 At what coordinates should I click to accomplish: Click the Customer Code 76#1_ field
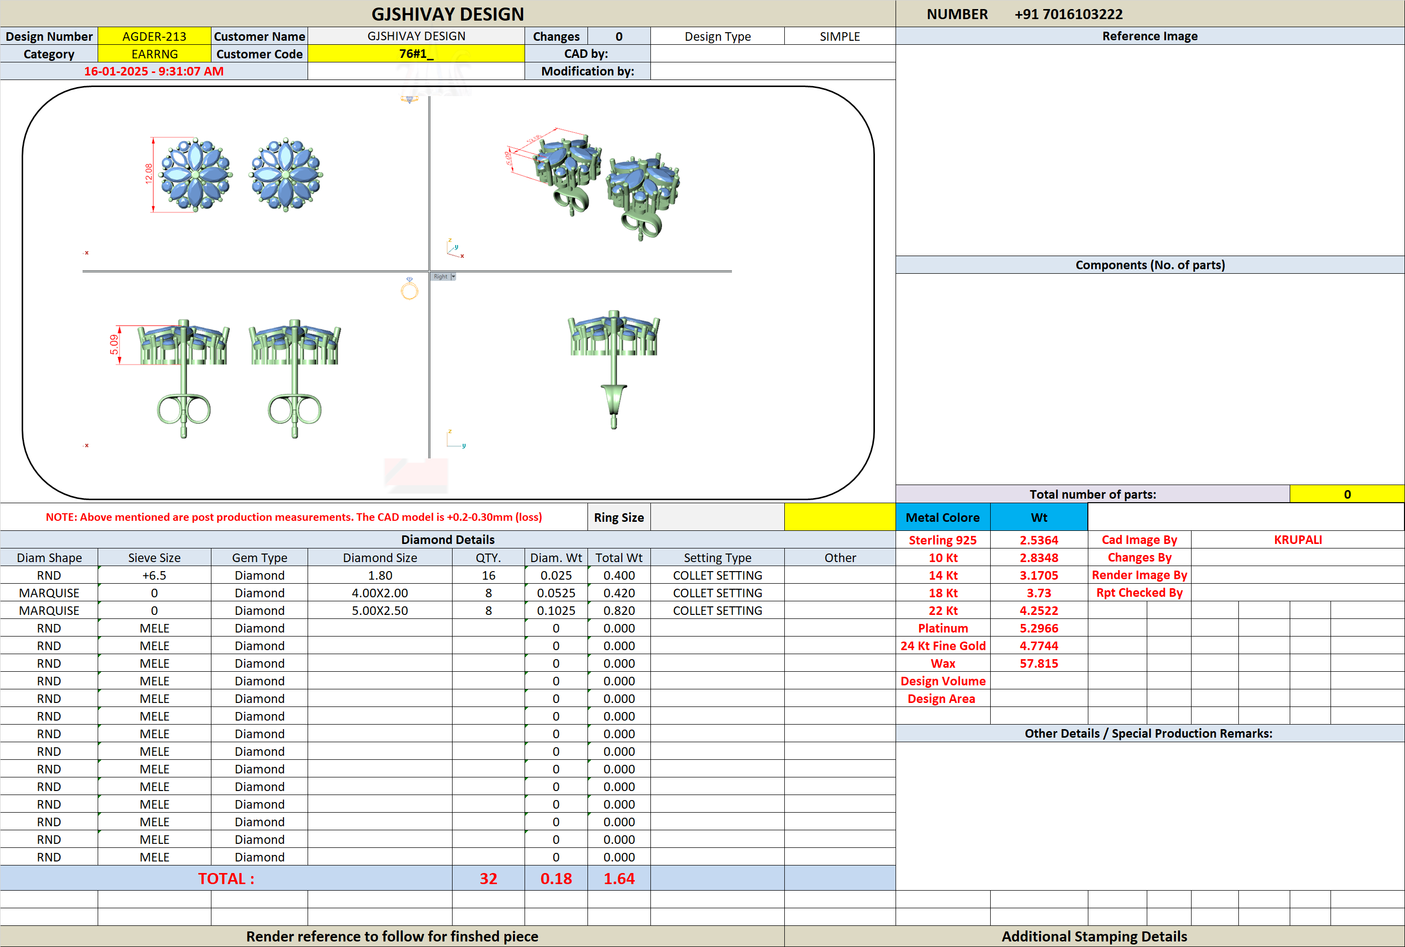pos(416,54)
